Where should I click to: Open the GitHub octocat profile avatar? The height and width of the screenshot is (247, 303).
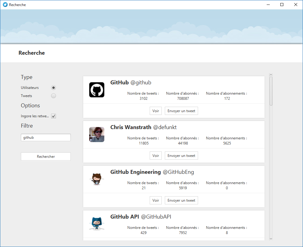pos(97,90)
